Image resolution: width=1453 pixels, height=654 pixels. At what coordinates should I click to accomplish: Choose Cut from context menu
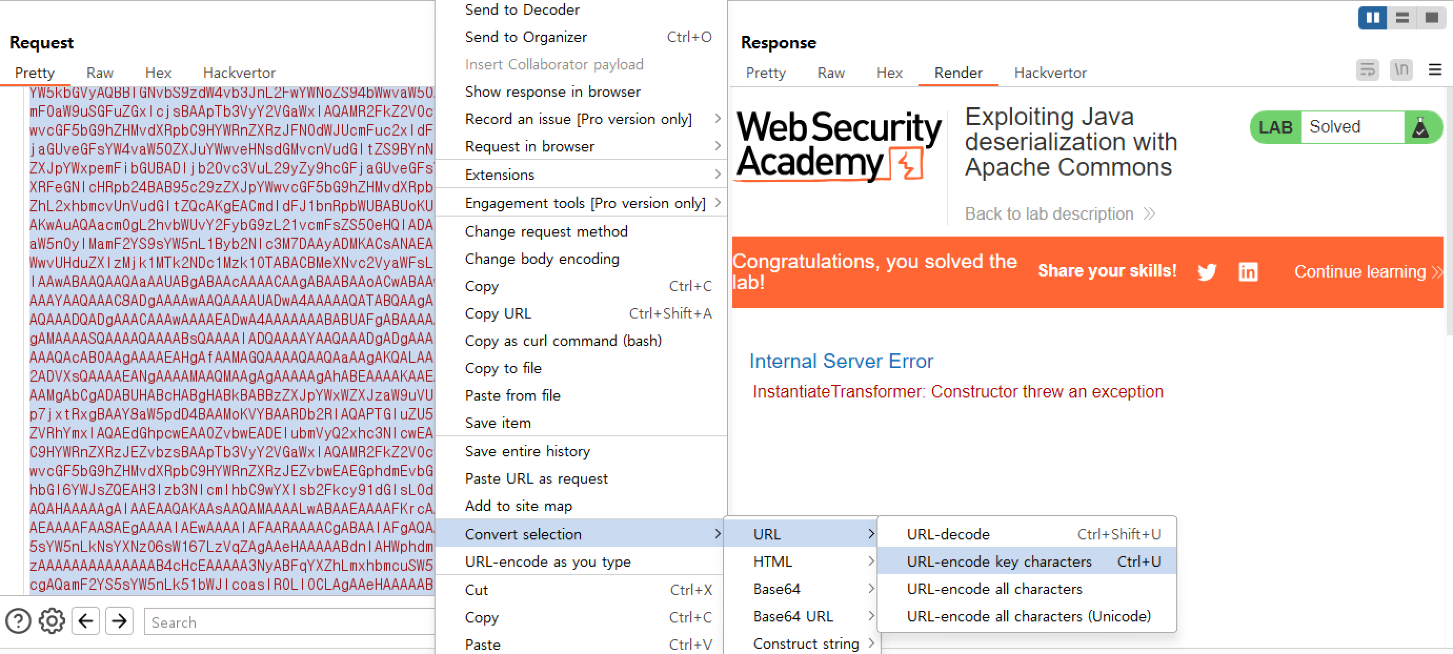tap(581, 590)
